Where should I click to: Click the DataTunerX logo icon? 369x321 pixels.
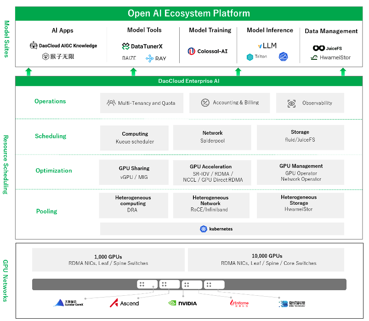pyautogui.click(x=125, y=46)
